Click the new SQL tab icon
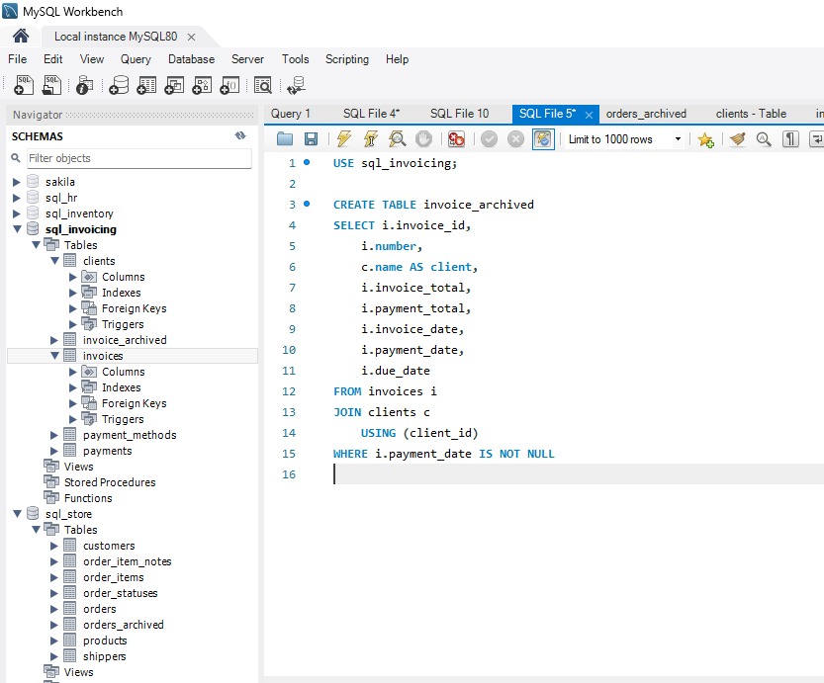 tap(24, 86)
